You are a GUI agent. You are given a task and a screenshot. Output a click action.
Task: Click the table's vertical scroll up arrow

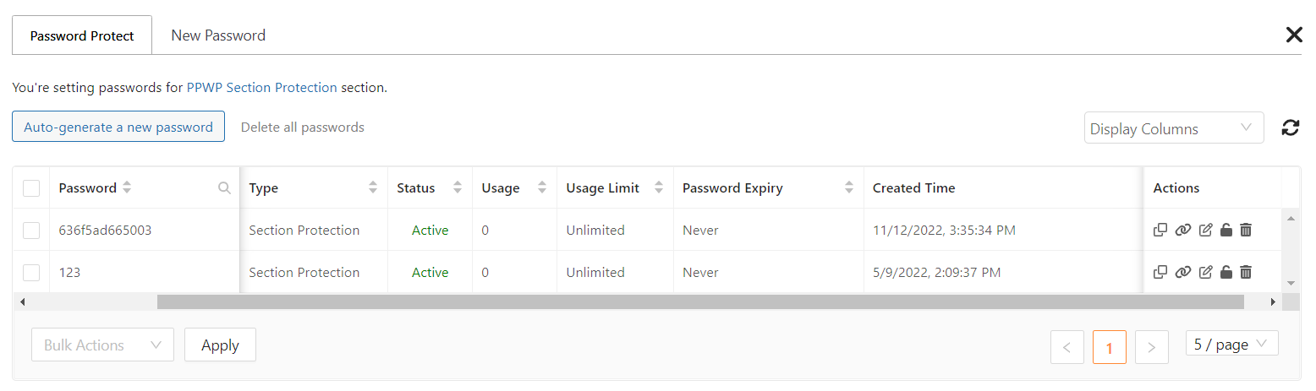coord(1291,219)
